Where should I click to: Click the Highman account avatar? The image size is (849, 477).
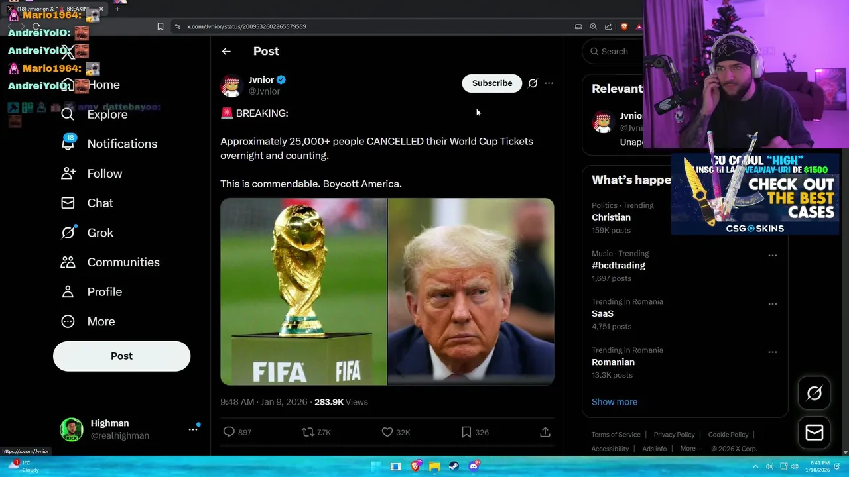[72, 429]
